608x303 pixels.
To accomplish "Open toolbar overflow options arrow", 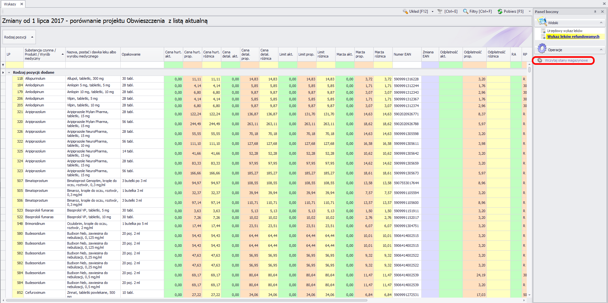I will click(530, 11).
